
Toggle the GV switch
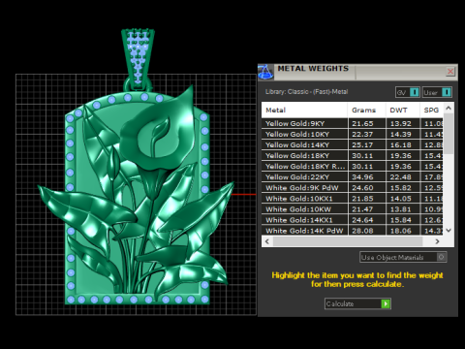408,92
